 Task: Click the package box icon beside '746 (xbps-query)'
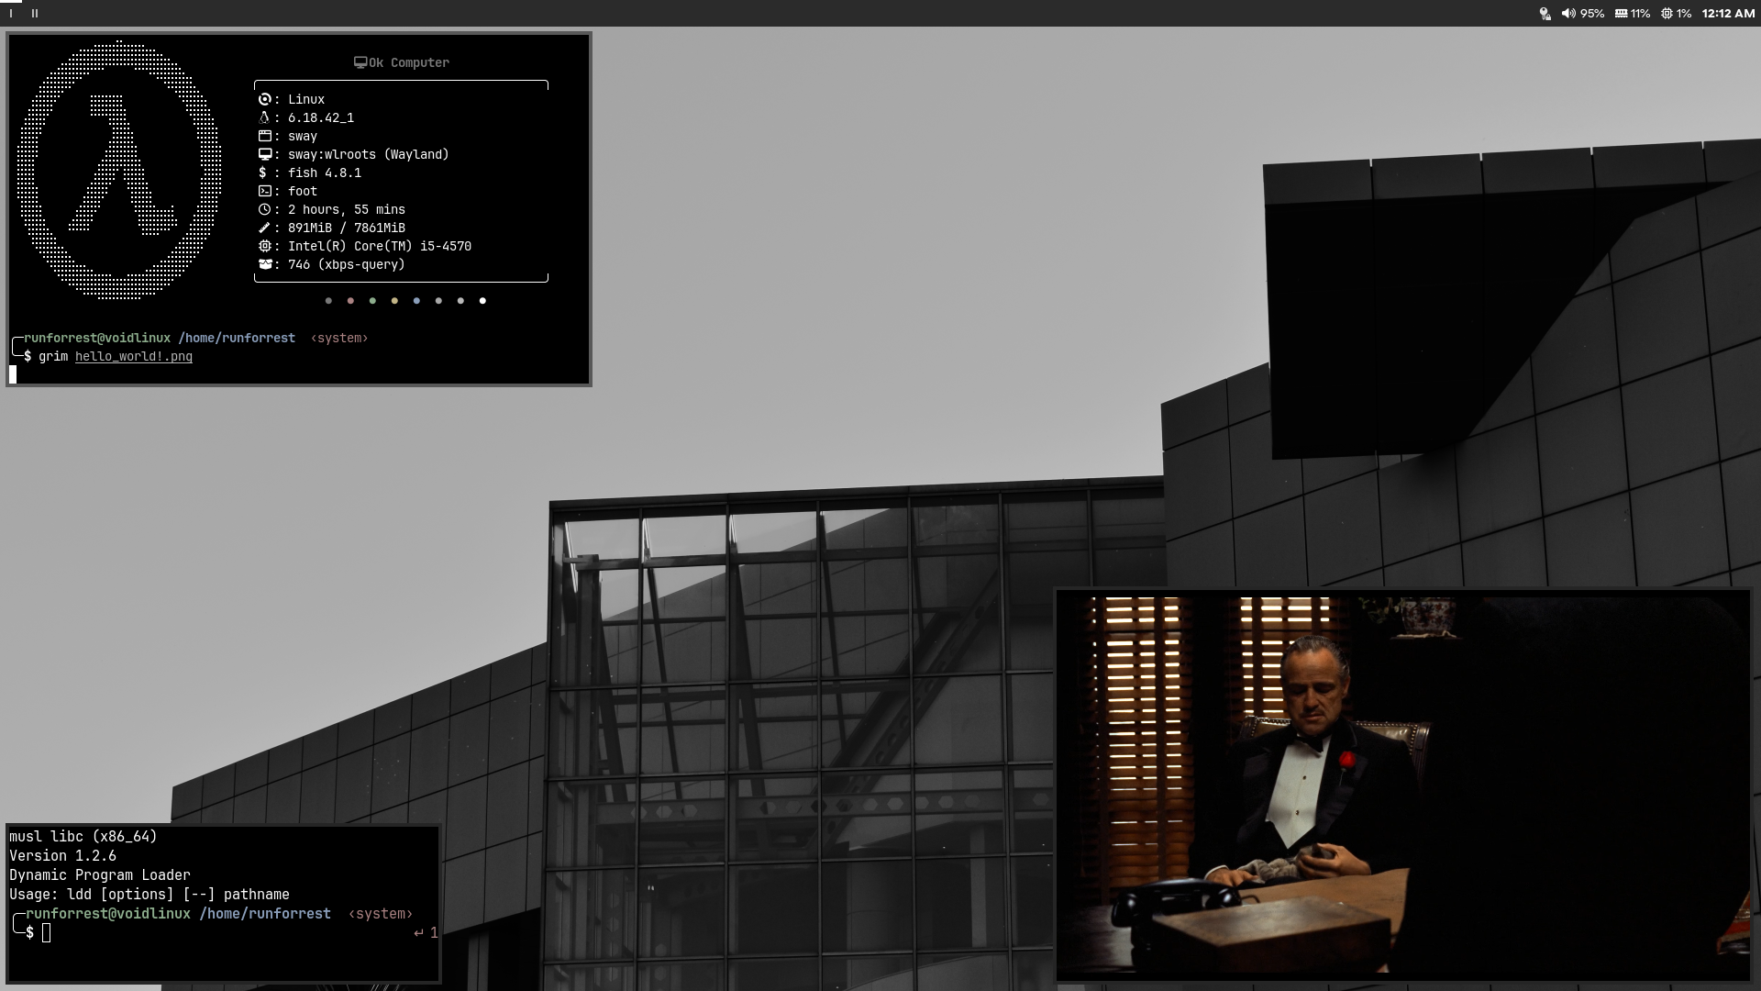264,264
